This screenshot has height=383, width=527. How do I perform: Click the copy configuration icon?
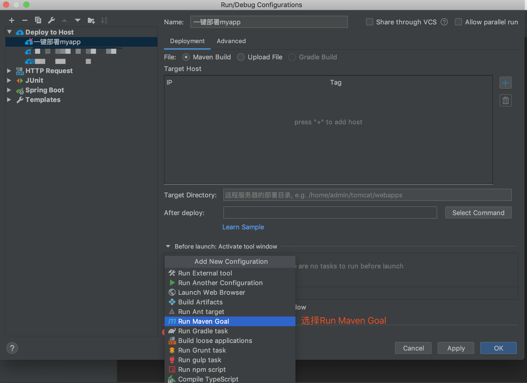[x=38, y=20]
